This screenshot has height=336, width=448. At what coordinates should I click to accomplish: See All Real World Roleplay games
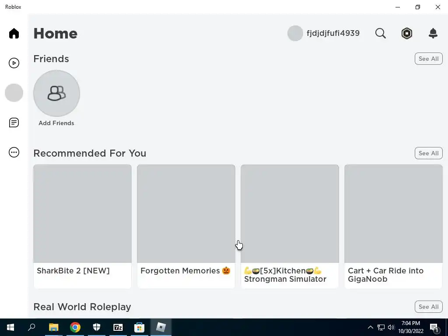point(429,307)
